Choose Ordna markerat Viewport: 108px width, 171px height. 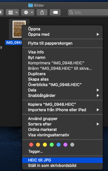62,130
